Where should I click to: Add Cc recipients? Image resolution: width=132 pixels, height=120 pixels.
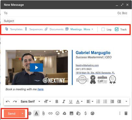[x=119, y=13]
